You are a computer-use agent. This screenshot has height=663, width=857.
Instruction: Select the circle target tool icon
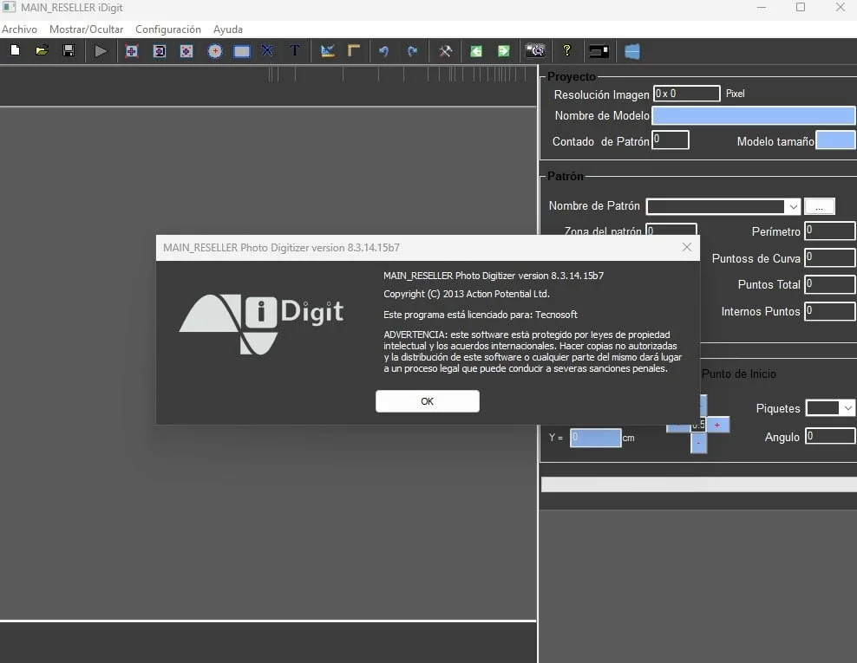[215, 51]
